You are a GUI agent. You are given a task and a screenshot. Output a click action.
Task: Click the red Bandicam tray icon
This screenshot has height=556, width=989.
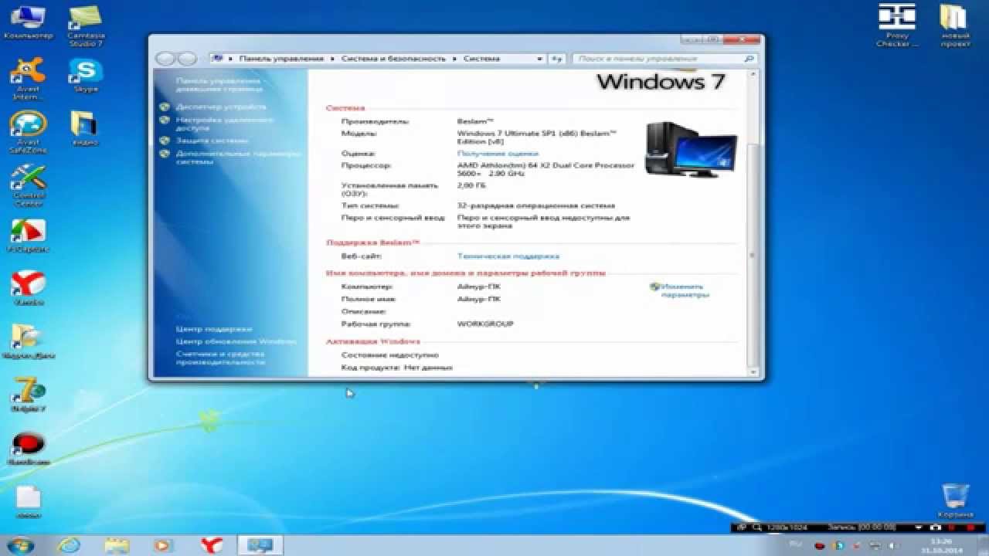820,545
